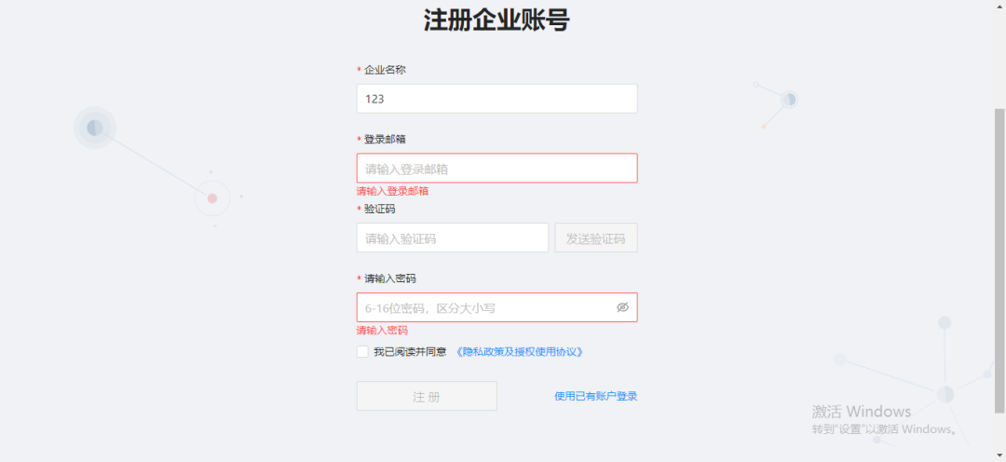Click the pink dot node decoration at left

coord(212,198)
